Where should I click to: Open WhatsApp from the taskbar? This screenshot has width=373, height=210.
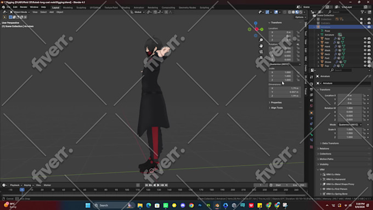(x=166, y=205)
